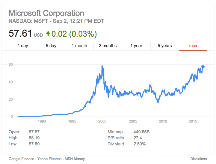Screen dimensions: 216x164
Task: Open the 1 year chart view
Action: (x=136, y=46)
